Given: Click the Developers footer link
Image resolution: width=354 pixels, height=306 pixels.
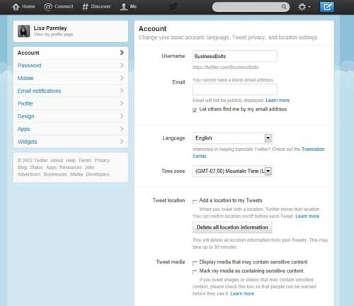Looking at the screenshot, I should (x=98, y=174).
